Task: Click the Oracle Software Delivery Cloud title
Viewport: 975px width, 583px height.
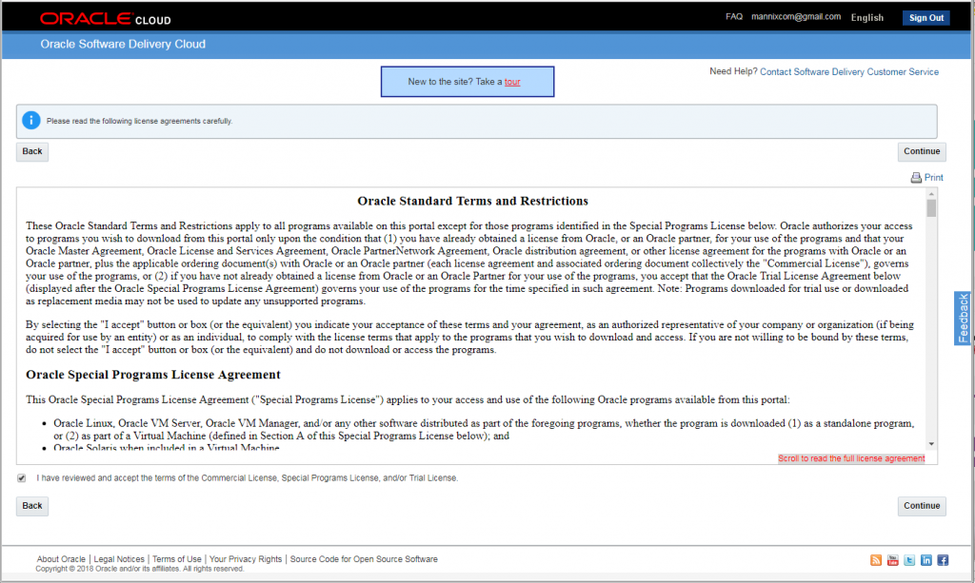Action: coord(123,44)
